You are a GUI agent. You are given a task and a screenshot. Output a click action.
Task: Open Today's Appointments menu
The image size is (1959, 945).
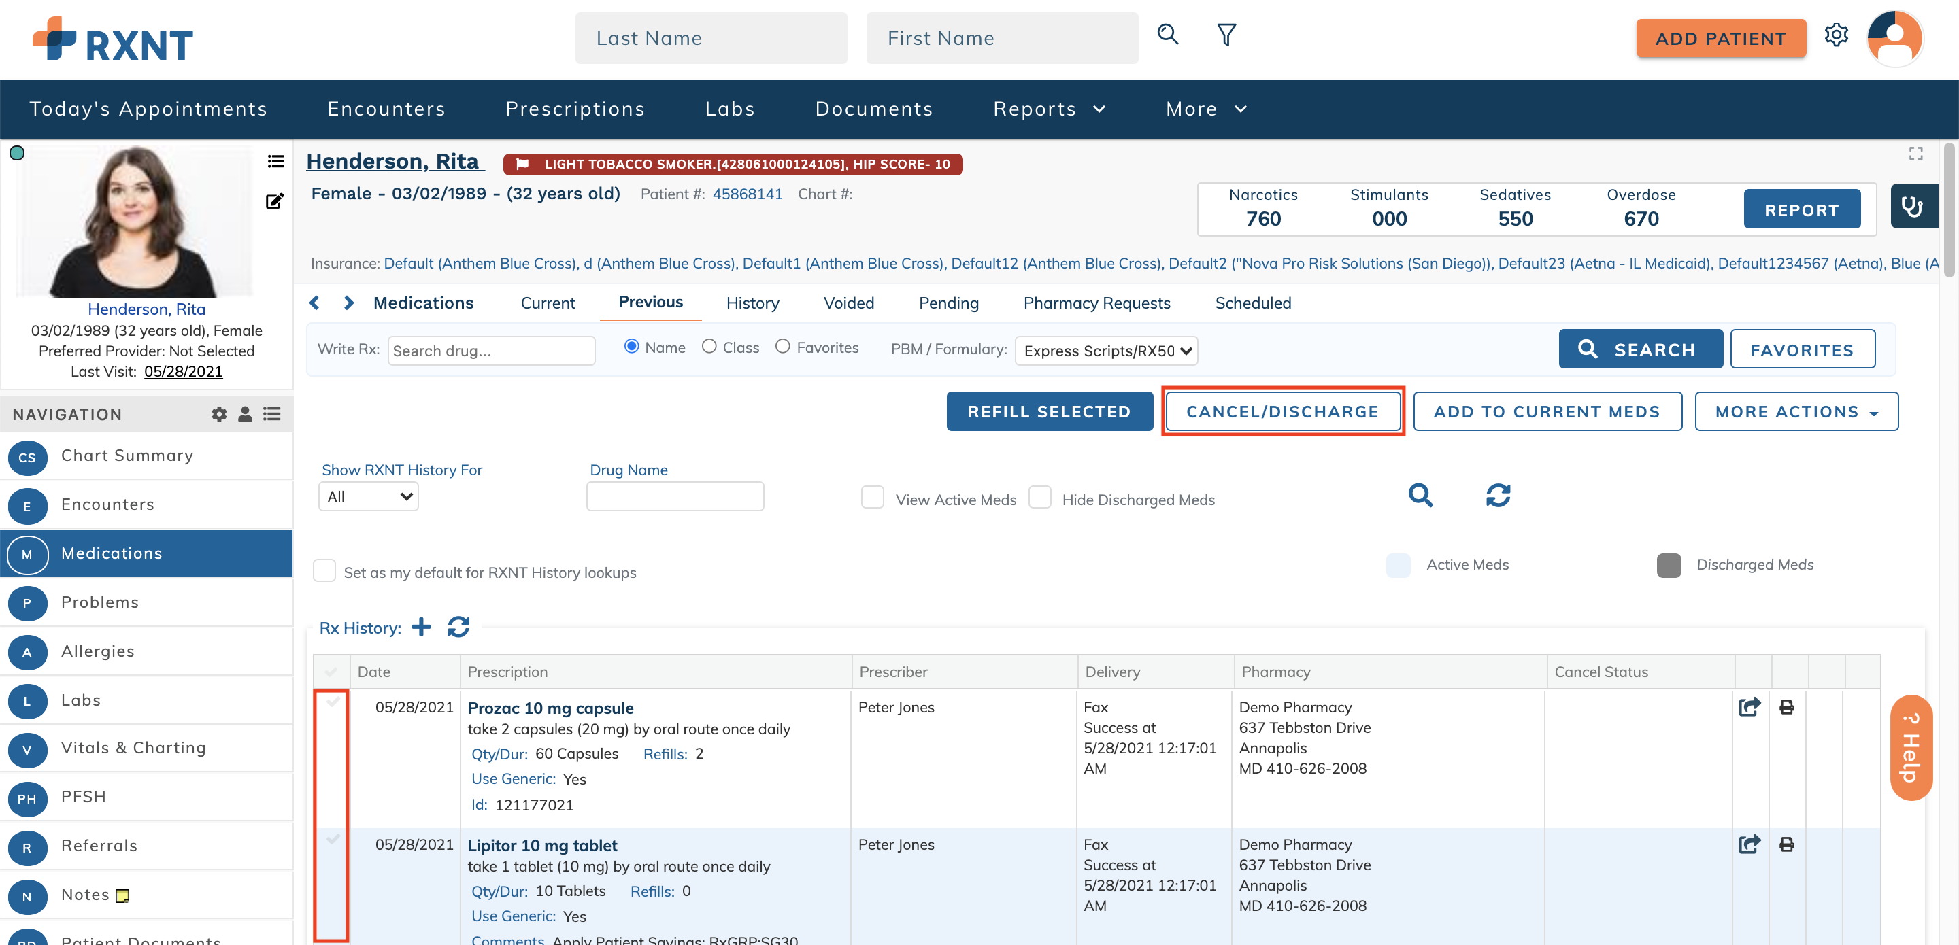(148, 109)
